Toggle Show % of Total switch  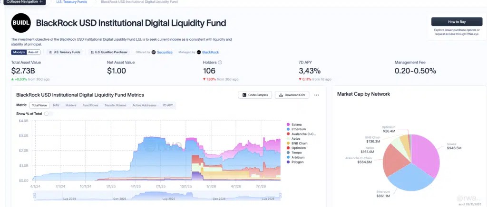[x=48, y=114]
